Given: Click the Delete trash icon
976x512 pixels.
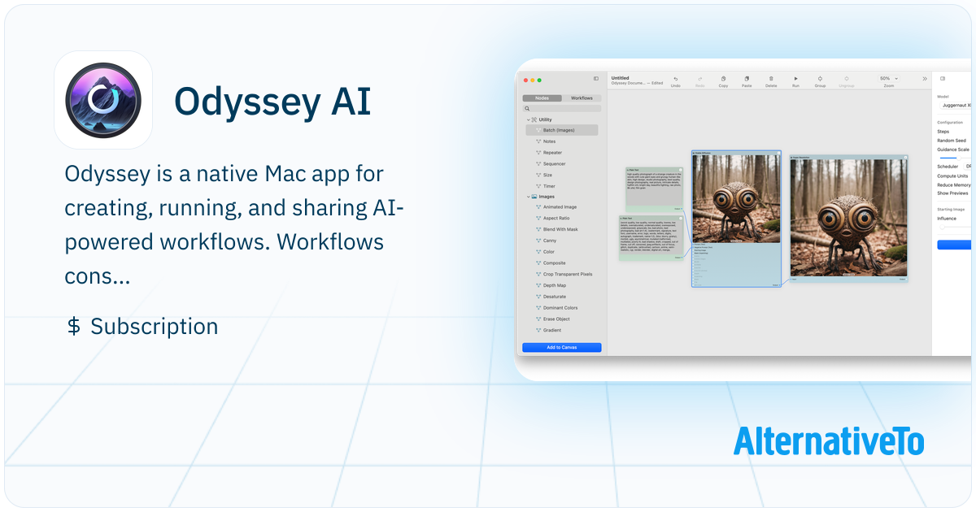Looking at the screenshot, I should pos(771,79).
